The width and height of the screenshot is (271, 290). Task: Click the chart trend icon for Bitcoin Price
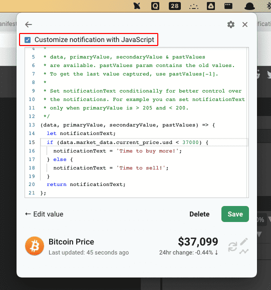pyautogui.click(x=244, y=251)
